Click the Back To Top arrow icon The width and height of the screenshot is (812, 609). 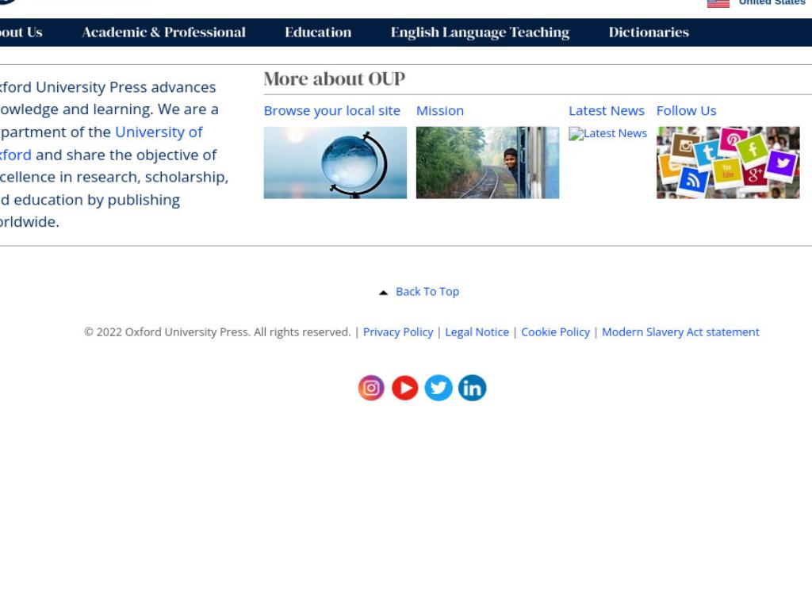point(383,293)
